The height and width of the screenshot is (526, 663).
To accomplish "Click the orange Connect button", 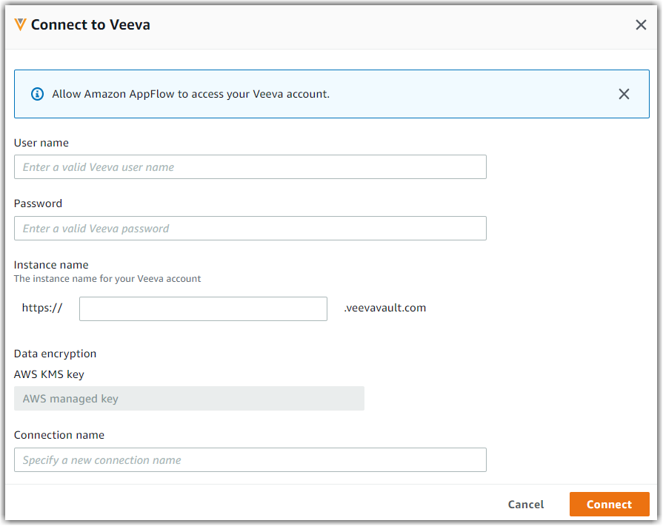I will [x=609, y=504].
